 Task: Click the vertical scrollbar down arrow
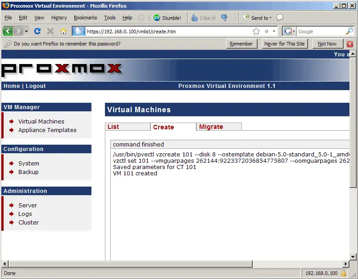[353, 257]
